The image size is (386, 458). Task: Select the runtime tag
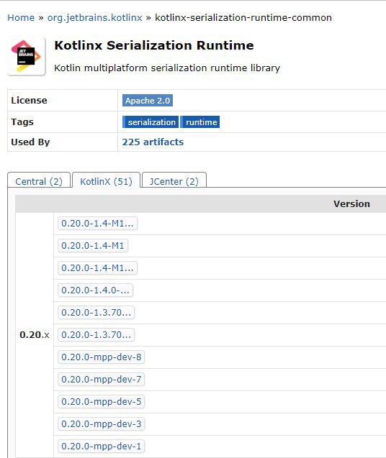200,122
